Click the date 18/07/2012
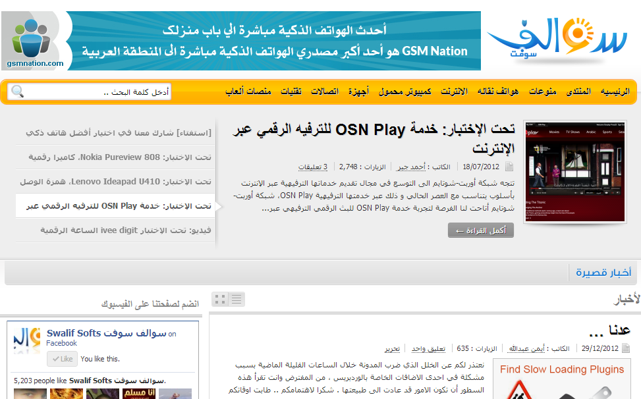 [x=481, y=167]
